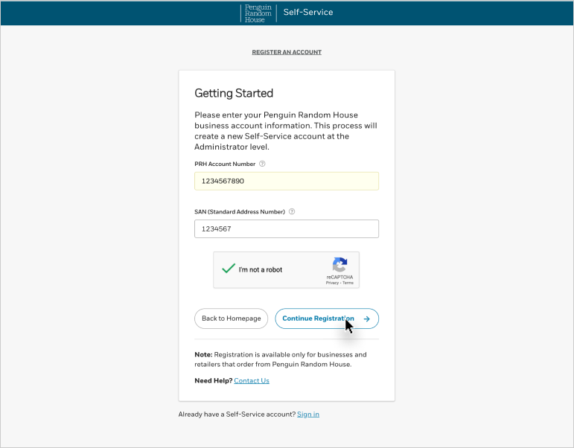Follow the Sign in link
574x448 pixels.
[308, 415]
